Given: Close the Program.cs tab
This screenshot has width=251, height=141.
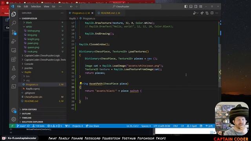Looking at the screenshot, I should tap(93, 13).
